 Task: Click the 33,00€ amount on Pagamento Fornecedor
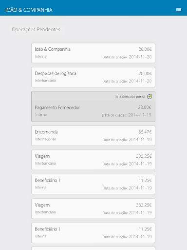[x=145, y=107]
